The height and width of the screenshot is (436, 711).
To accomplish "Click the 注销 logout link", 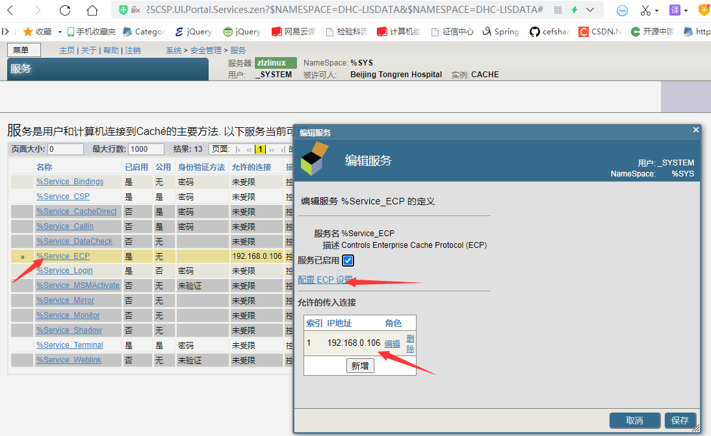I will 133,50.
